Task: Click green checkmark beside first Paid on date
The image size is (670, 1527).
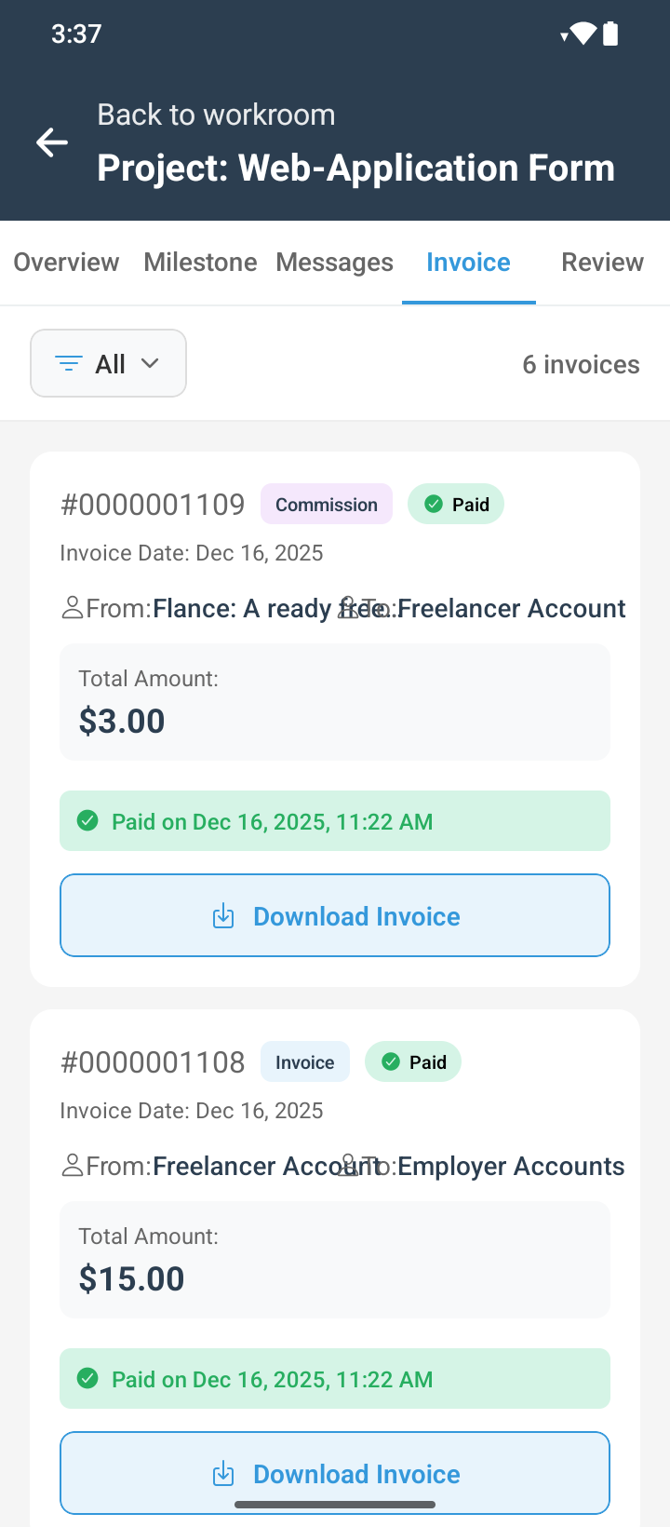Action: click(87, 820)
